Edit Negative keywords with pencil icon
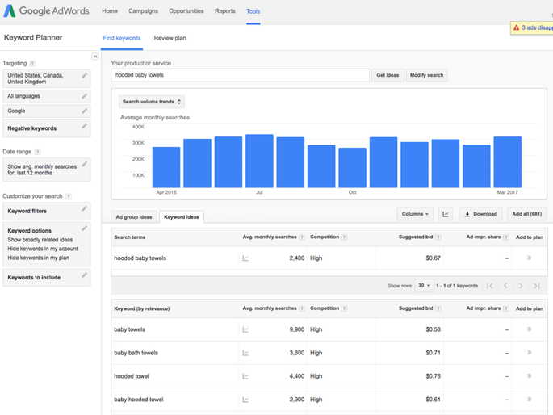 coord(84,127)
